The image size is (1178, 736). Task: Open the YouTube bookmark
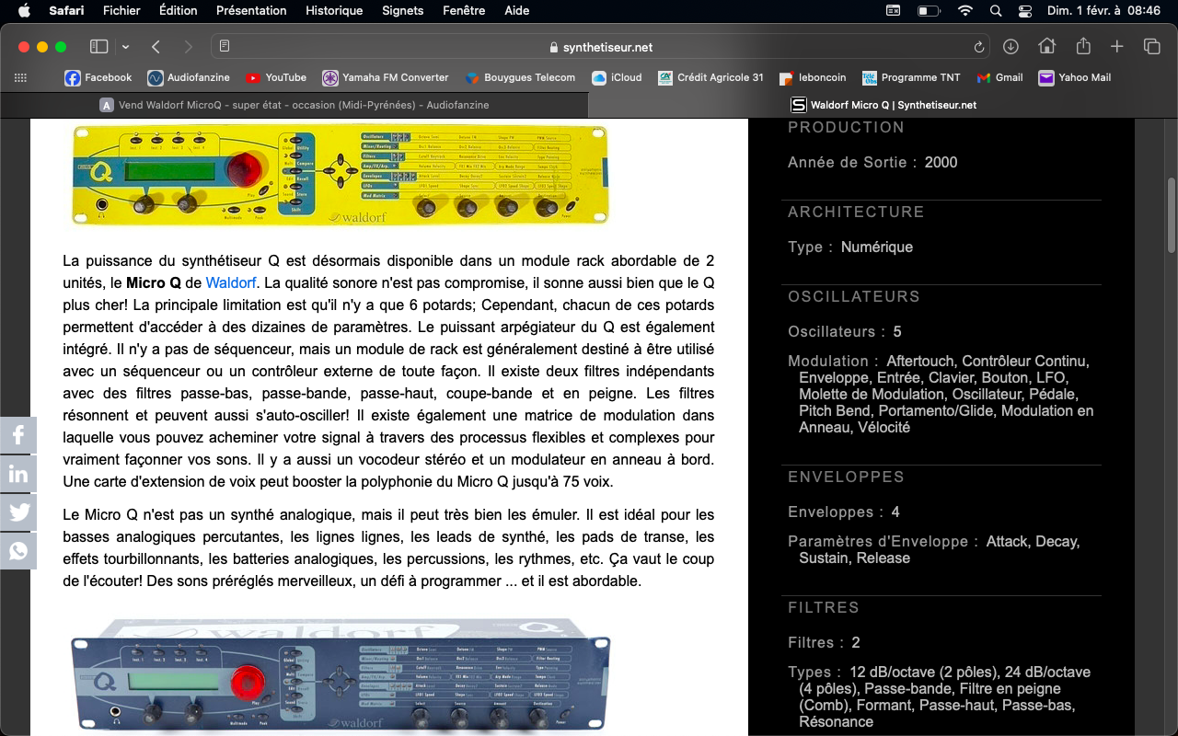coord(276,78)
